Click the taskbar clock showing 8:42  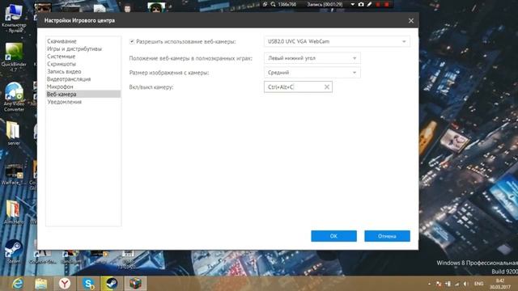[500, 284]
